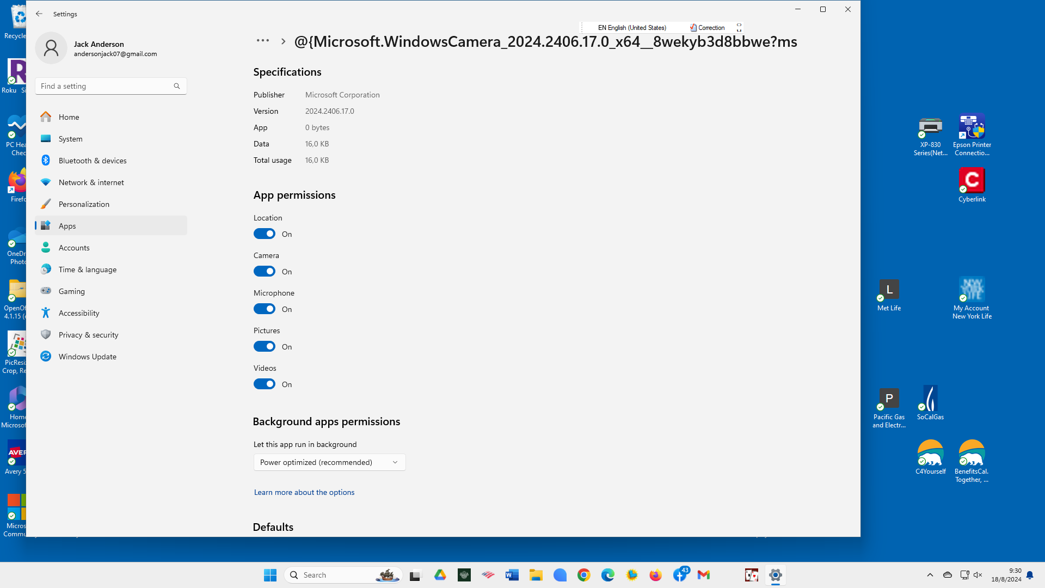The height and width of the screenshot is (588, 1045).
Task: Switch off the Videos permission toggle
Action: coord(265,384)
